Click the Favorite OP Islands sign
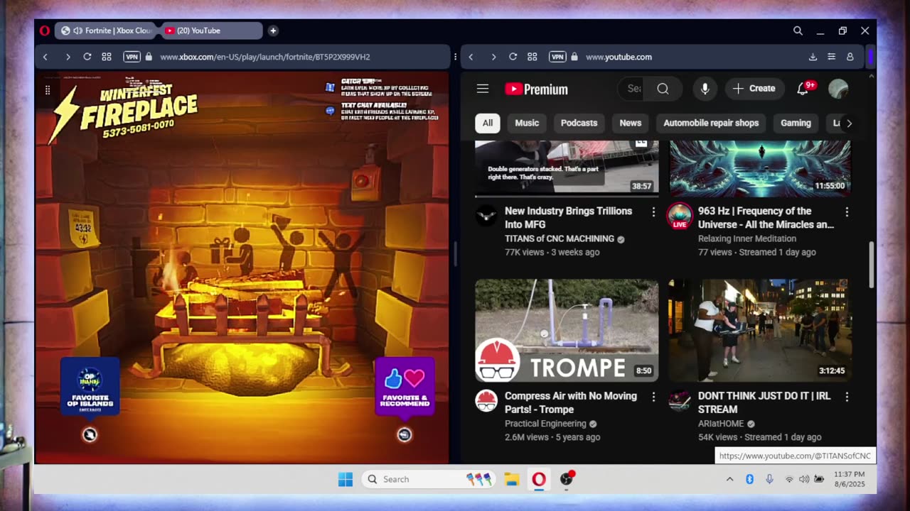 pos(90,385)
